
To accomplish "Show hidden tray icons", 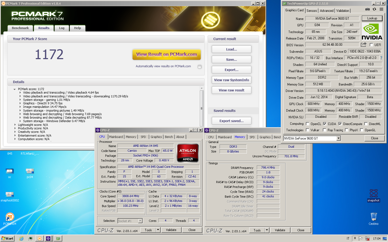I will pyautogui.click(x=355, y=238).
